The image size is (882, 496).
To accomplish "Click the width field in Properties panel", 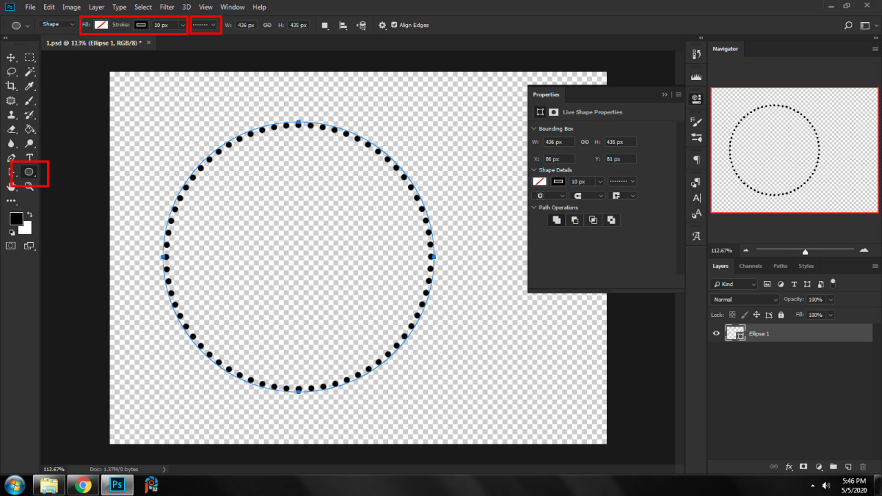I will click(x=558, y=142).
